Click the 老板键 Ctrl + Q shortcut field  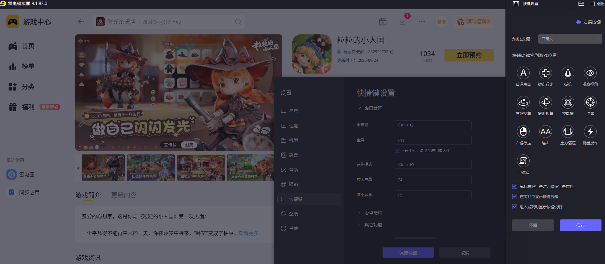coord(433,125)
